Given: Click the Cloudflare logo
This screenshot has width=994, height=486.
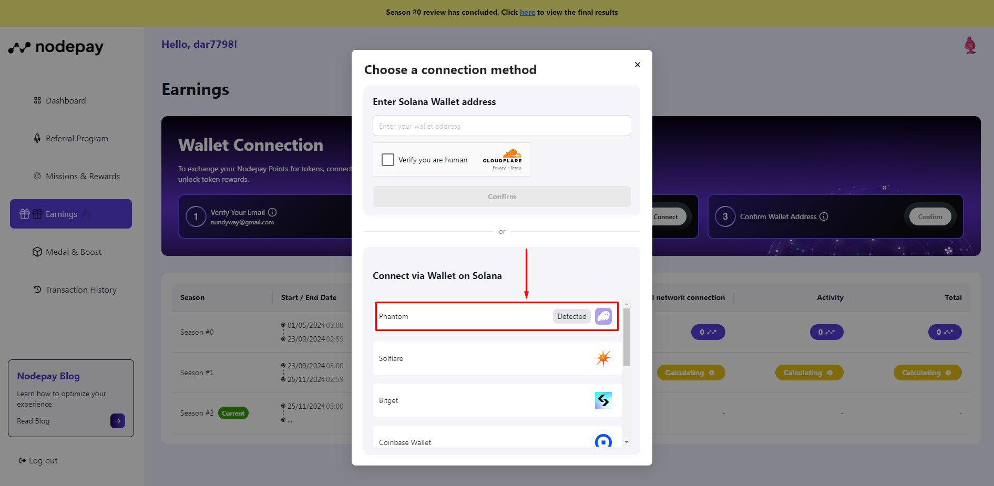Looking at the screenshot, I should coord(503,156).
